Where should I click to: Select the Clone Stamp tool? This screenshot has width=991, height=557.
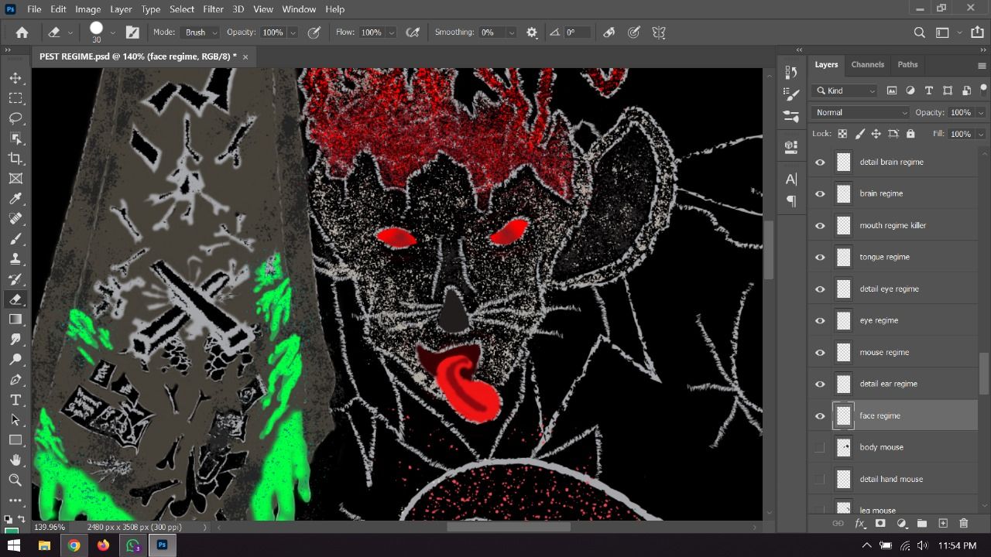coord(15,259)
